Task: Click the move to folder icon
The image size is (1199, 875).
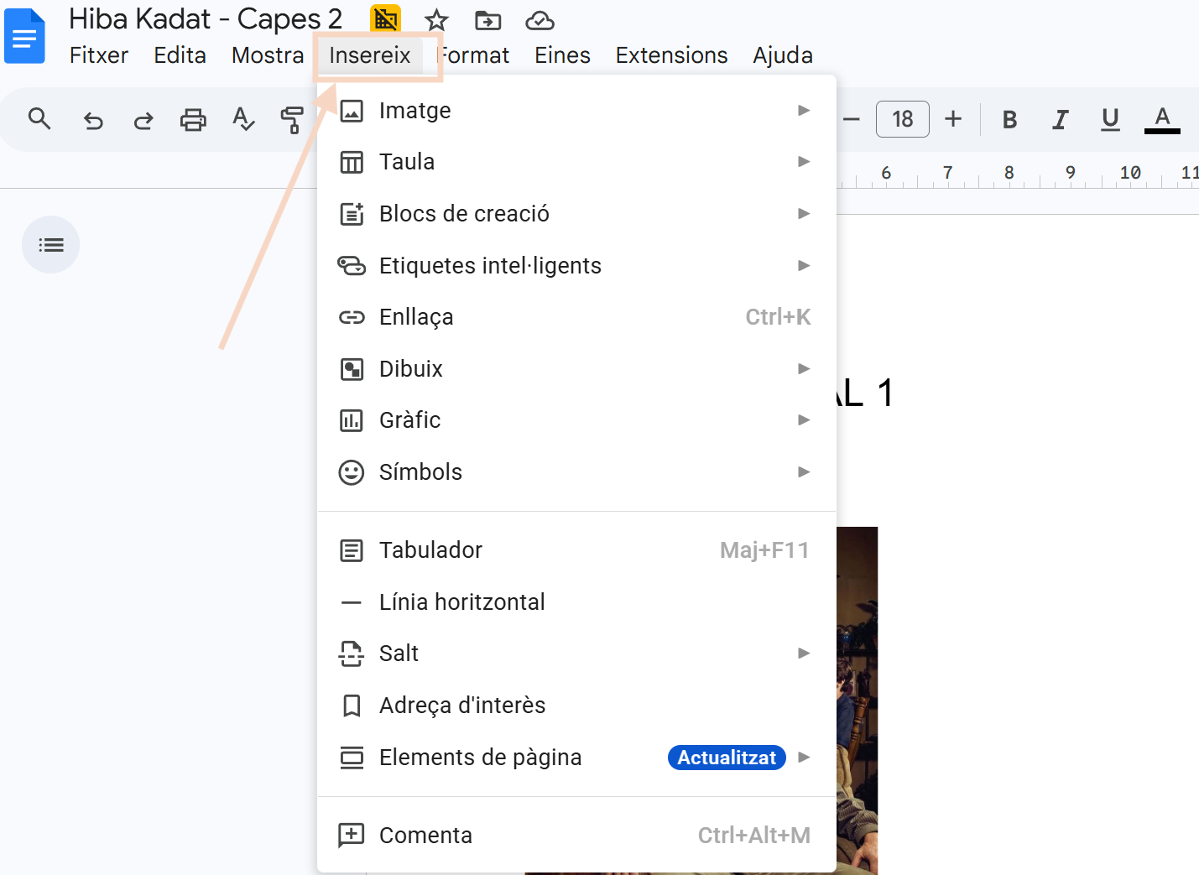Action: (x=487, y=19)
